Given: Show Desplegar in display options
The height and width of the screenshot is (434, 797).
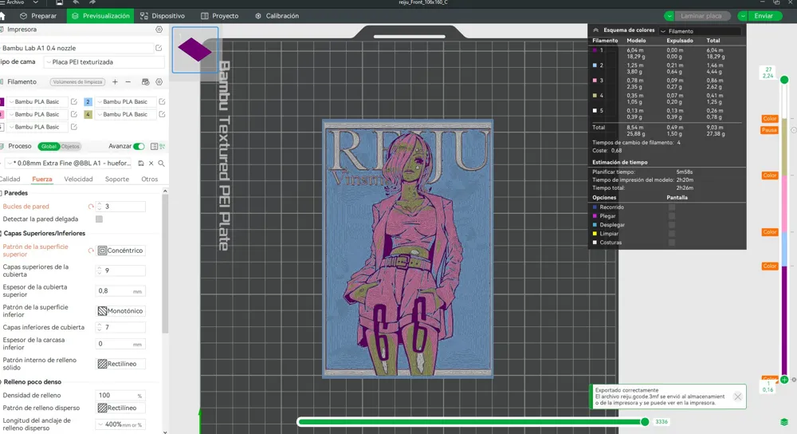Looking at the screenshot, I should [672, 224].
